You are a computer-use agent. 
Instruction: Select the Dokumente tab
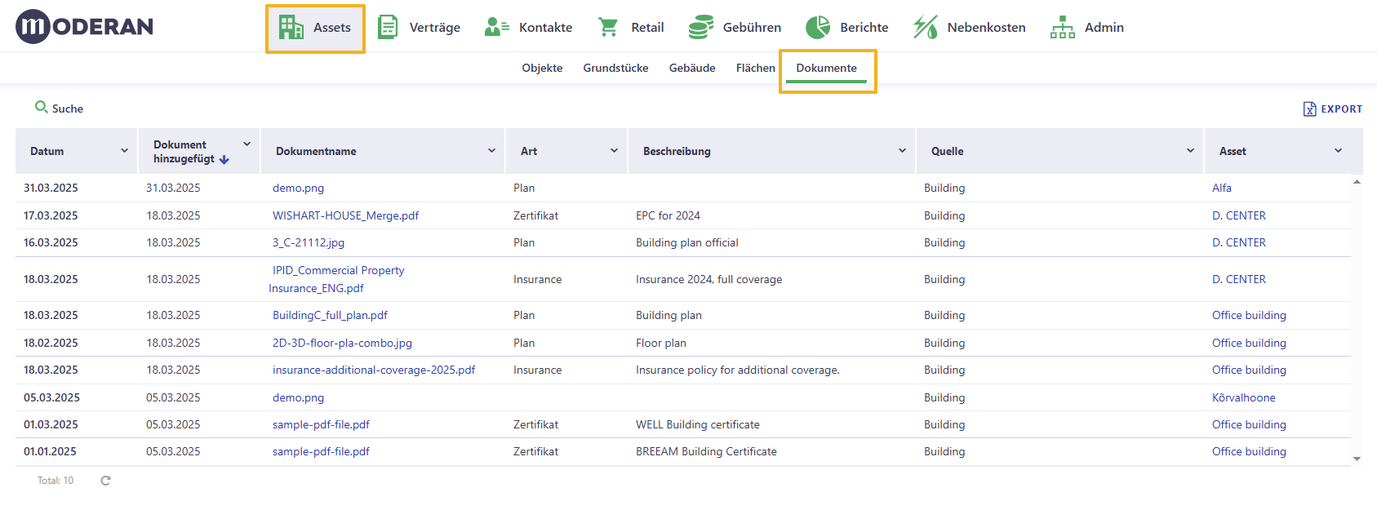click(826, 68)
